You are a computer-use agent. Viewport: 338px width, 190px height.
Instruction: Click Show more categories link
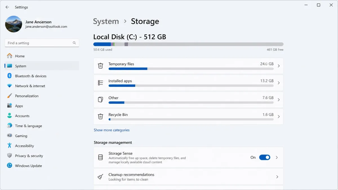[112, 130]
